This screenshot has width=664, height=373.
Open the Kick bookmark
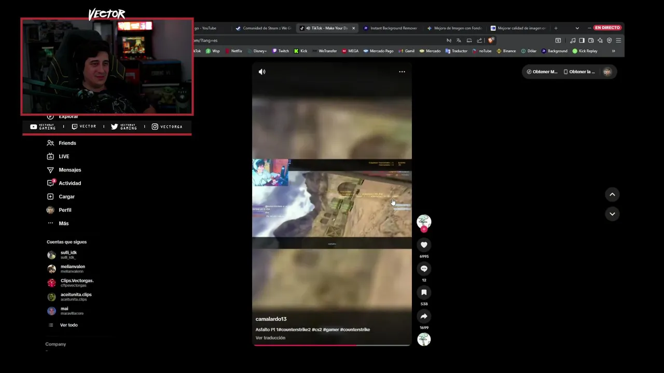[x=301, y=51]
